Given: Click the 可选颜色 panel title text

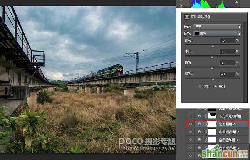Looking at the screenshot, I should pyautogui.click(x=204, y=17).
